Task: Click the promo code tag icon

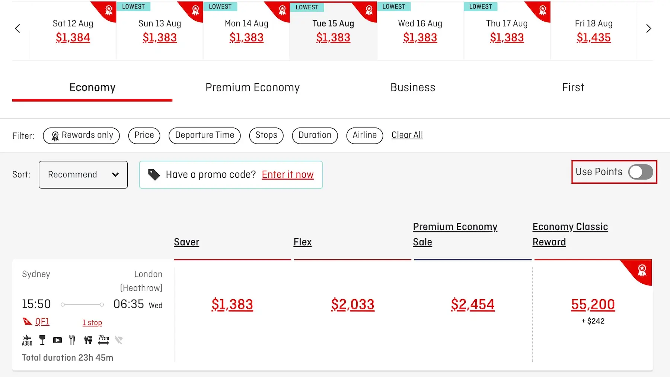Action: click(x=154, y=174)
